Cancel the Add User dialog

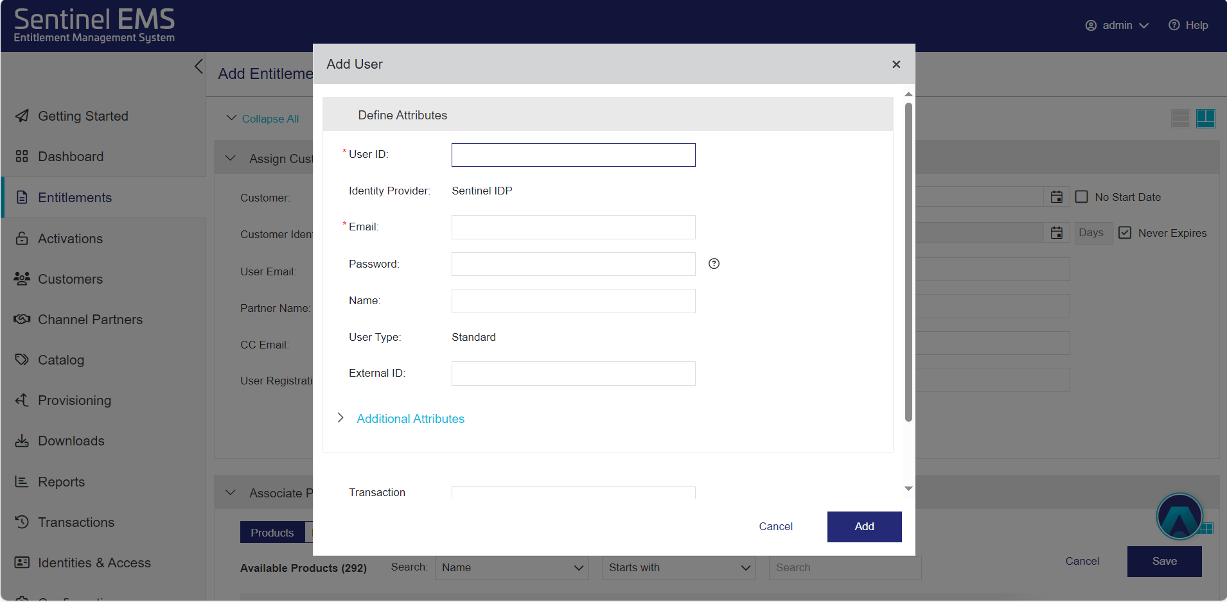[x=775, y=526]
